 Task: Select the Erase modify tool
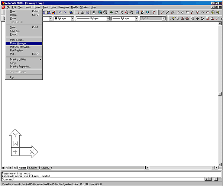pyautogui.click(x=172, y=18)
